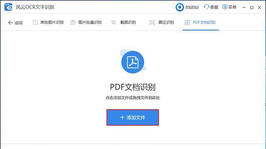Click the PDF文档识别 tab icon
The height and width of the screenshot is (149, 266).
tap(187, 22)
